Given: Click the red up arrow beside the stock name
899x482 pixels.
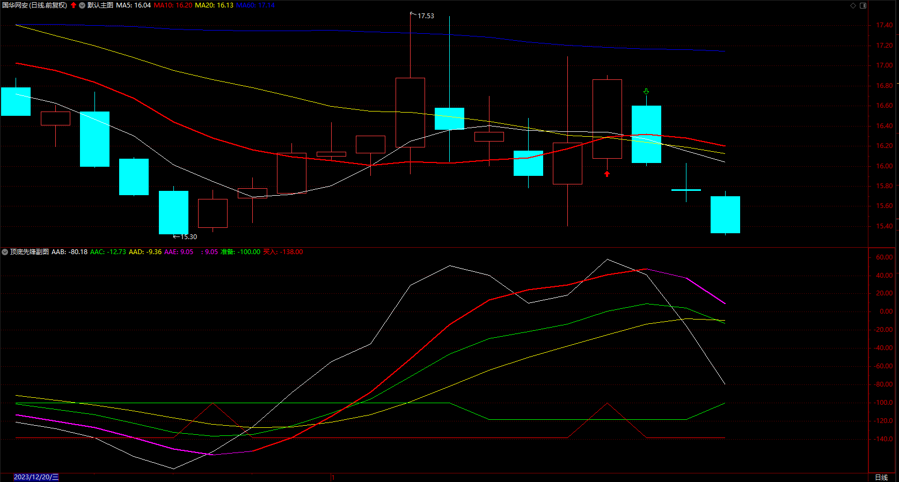Looking at the screenshot, I should [x=74, y=5].
